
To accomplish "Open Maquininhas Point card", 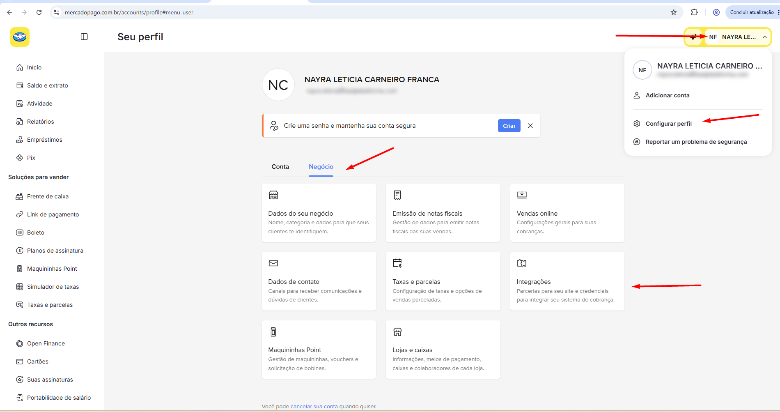I will pos(319,350).
